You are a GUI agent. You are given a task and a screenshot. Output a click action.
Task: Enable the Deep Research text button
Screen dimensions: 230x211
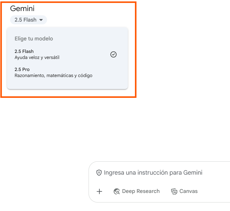coord(141,191)
